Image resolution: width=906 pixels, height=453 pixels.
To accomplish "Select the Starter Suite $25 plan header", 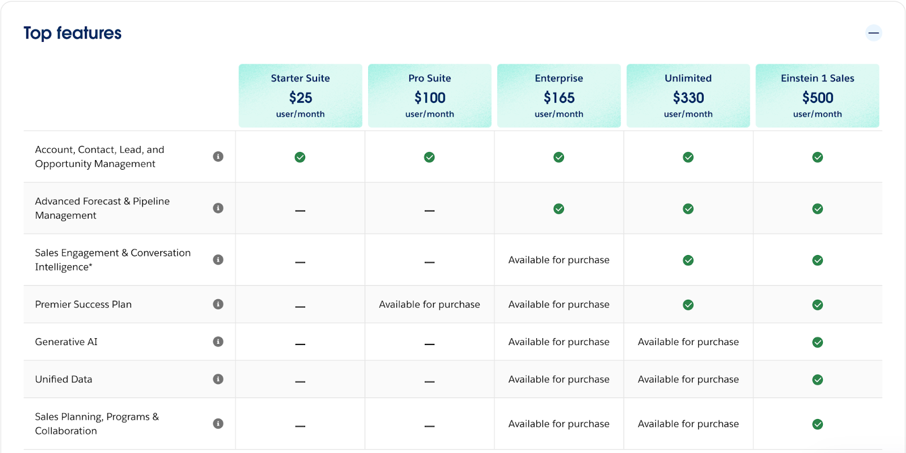I will pyautogui.click(x=300, y=96).
